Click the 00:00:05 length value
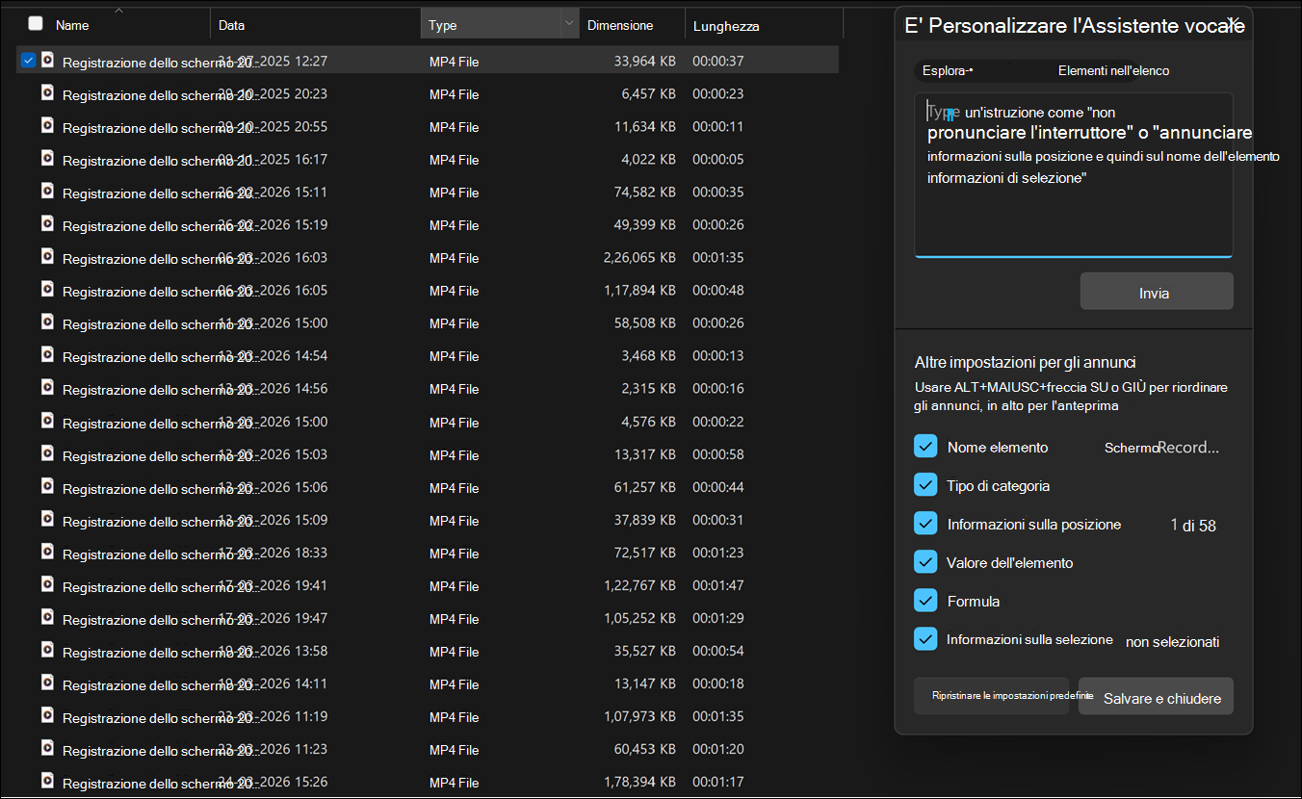The height and width of the screenshot is (799, 1302). [x=718, y=160]
